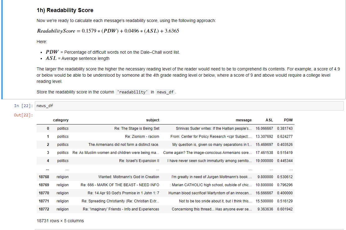Click the inline code news_df in the markdown text
This screenshot has height=230, width=346.
click(x=165, y=92)
